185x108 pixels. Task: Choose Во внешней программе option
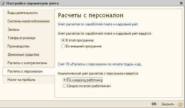click(x=63, y=46)
